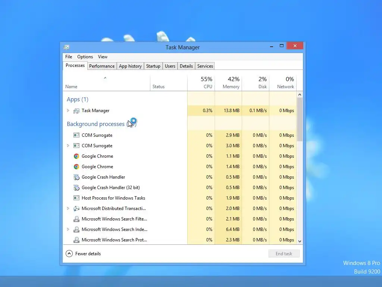Select the Task Manager process name
382x287 pixels.
[95, 111]
